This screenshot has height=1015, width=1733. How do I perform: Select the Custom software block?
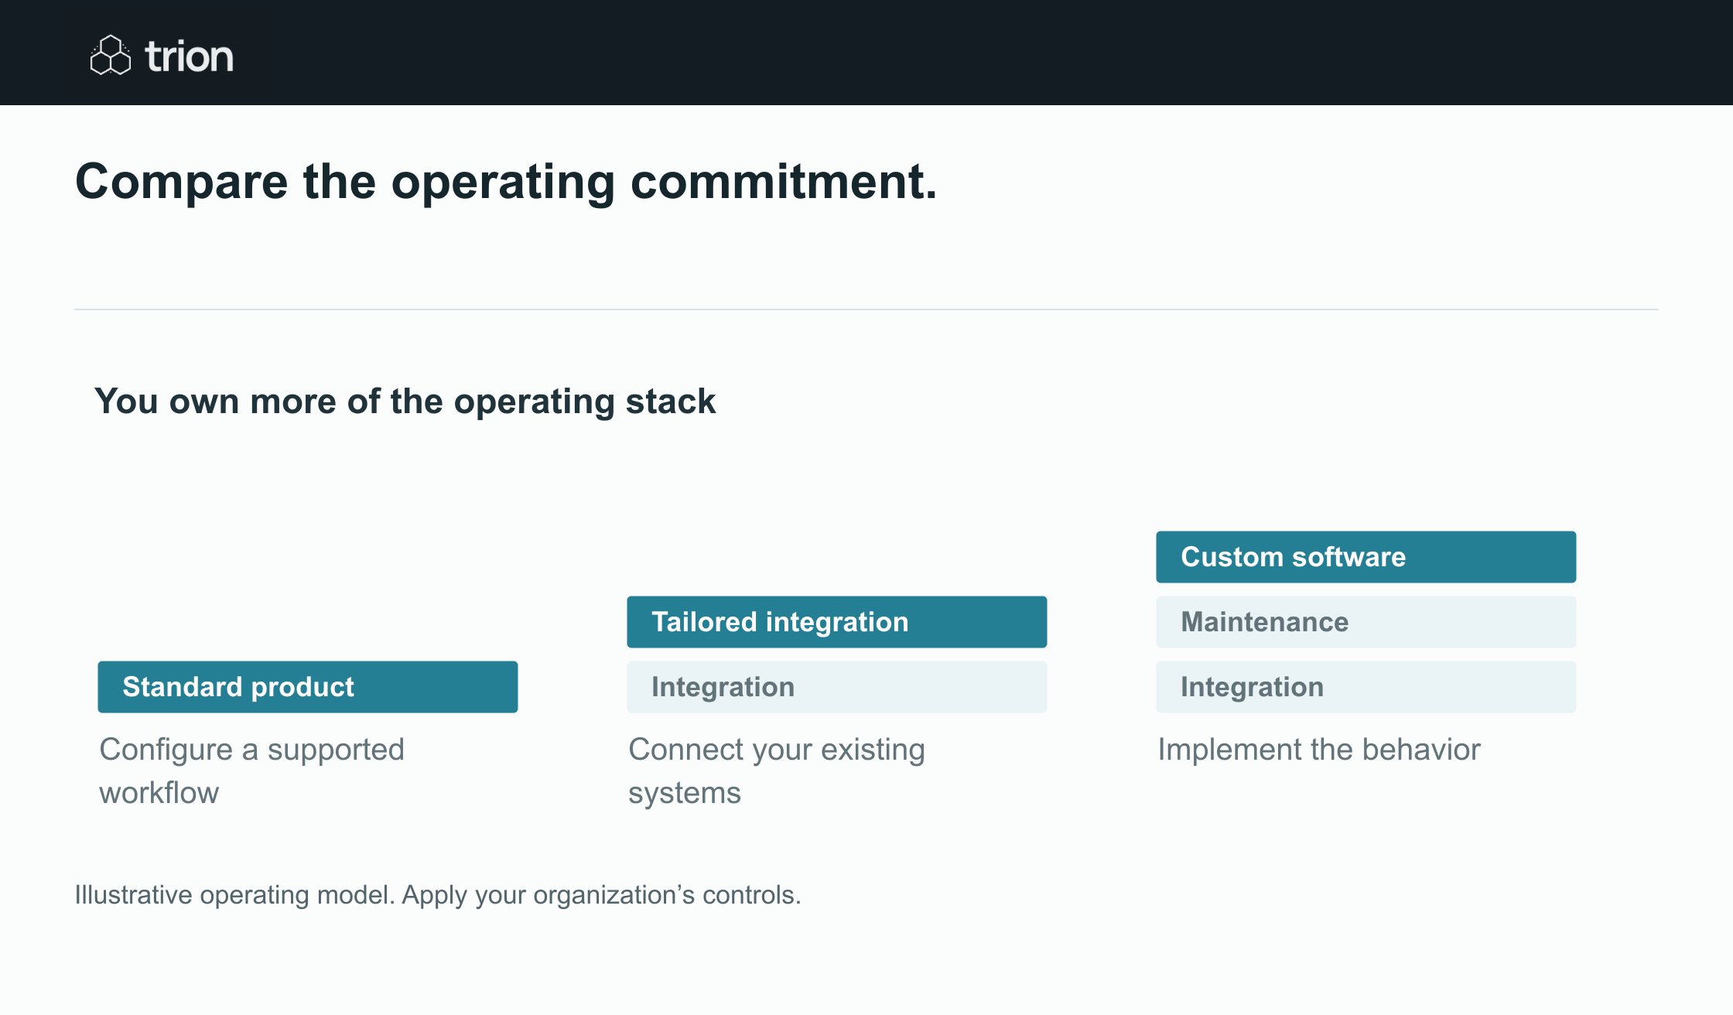click(x=1366, y=557)
